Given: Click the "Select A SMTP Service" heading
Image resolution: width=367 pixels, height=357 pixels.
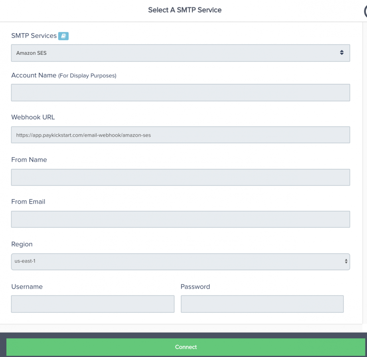Looking at the screenshot, I should pyautogui.click(x=185, y=10).
